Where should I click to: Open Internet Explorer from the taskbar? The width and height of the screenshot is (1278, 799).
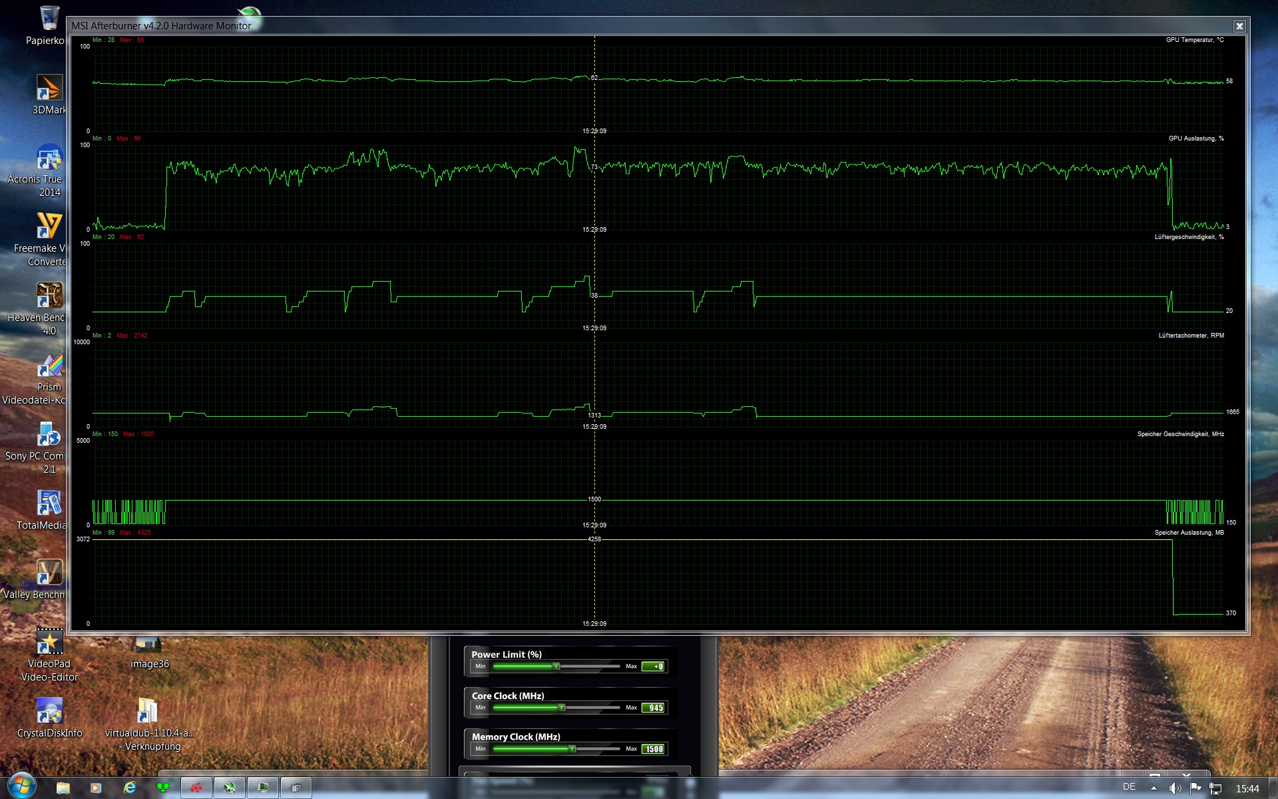coord(130,788)
